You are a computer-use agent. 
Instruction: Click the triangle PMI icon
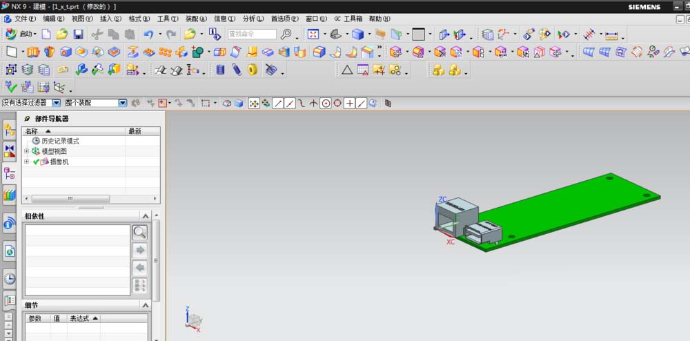point(347,70)
